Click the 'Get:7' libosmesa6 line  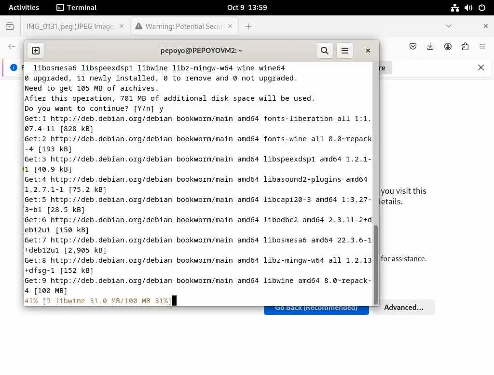[198, 245]
